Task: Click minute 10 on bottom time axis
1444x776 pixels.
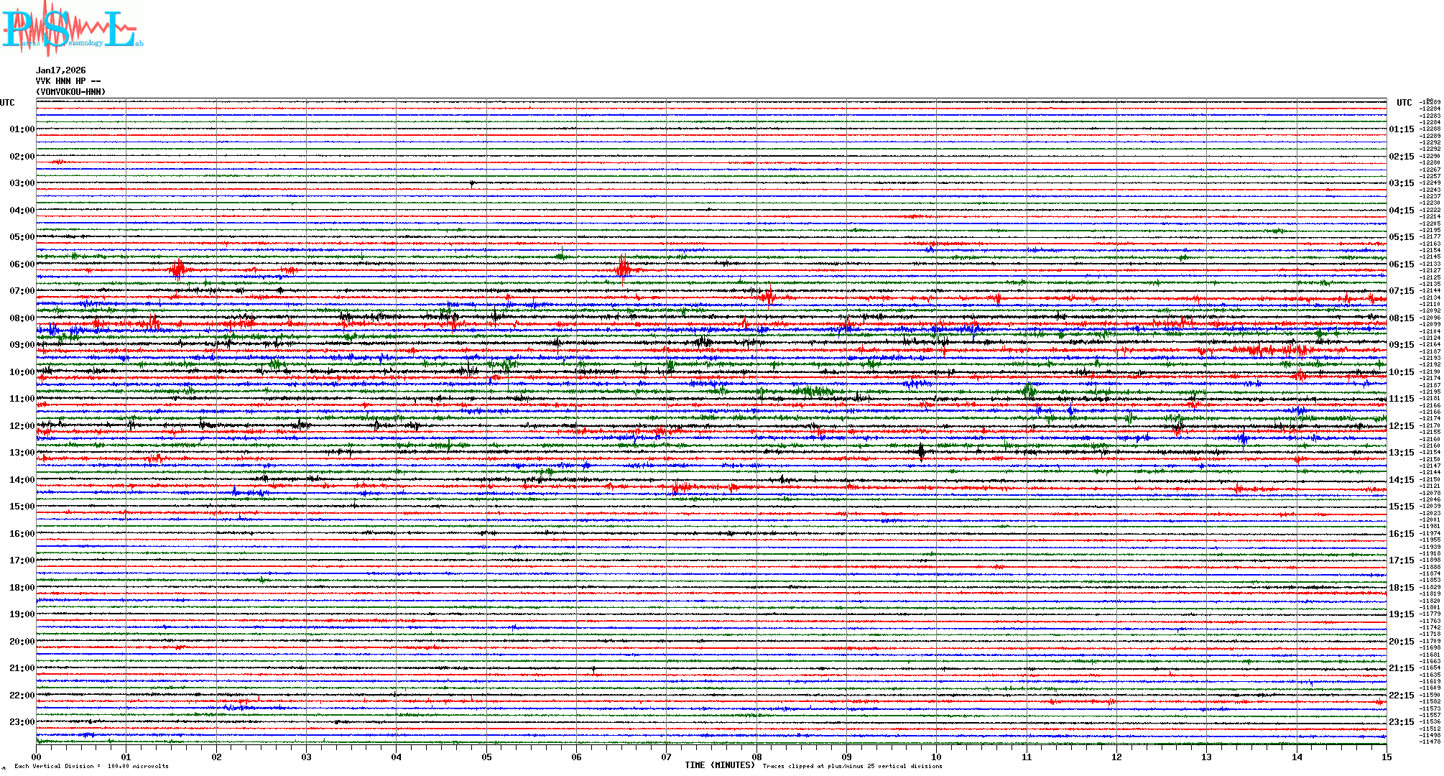Action: 936,757
